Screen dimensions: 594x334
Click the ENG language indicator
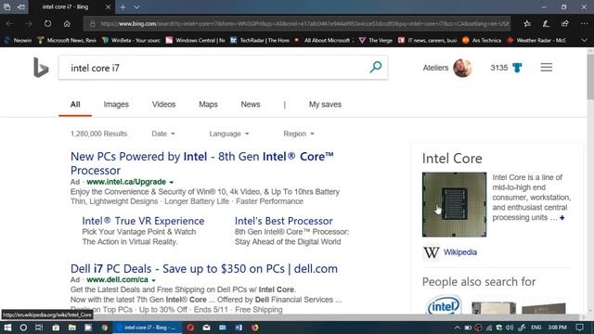tap(536, 328)
